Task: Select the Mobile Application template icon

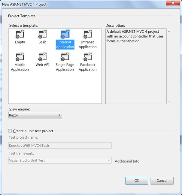Action: point(20,57)
